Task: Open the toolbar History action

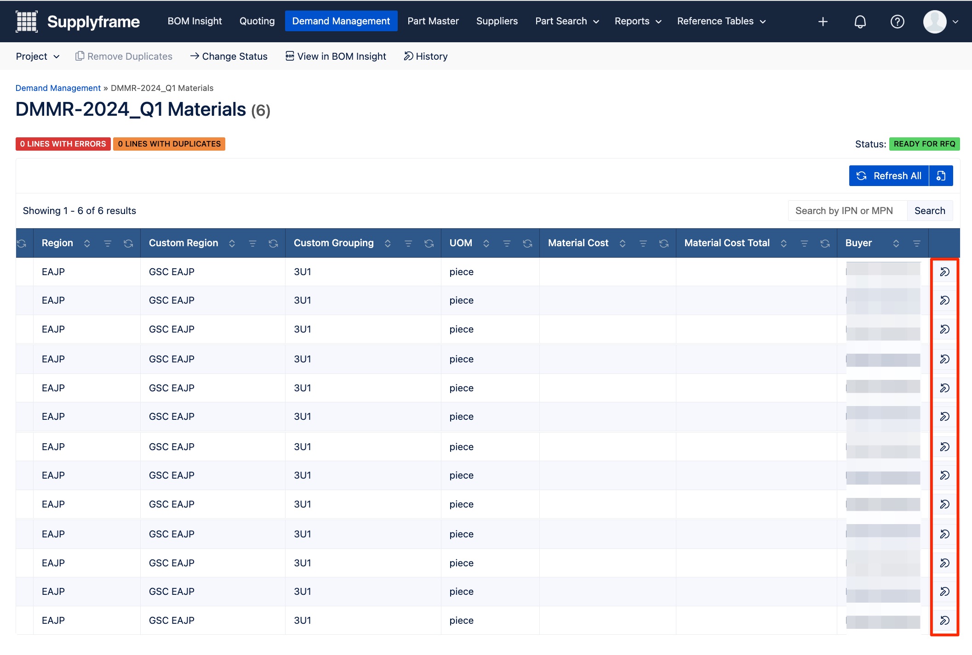Action: tap(426, 56)
